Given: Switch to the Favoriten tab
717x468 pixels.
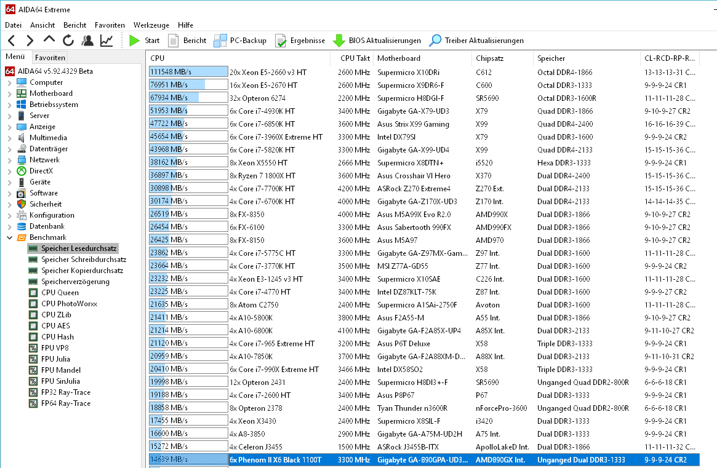Looking at the screenshot, I should pyautogui.click(x=50, y=58).
